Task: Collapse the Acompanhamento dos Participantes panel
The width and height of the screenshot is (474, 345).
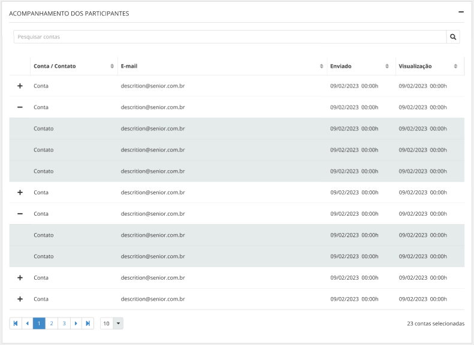Action: [x=461, y=12]
